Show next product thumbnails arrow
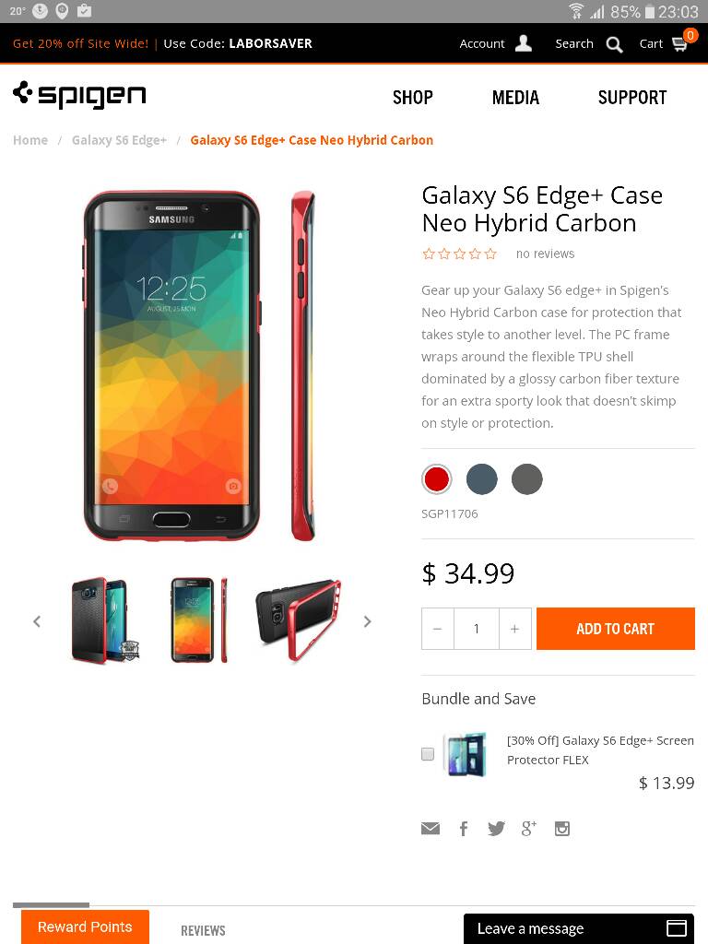Viewport: 708px width, 944px height. [x=367, y=621]
